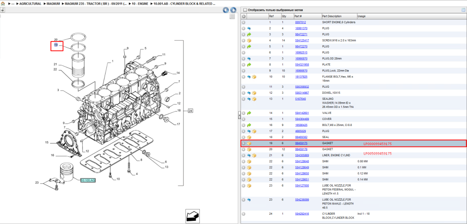Click box icon for GASKET 99459176
The width and height of the screenshot is (467, 224).
249,149
